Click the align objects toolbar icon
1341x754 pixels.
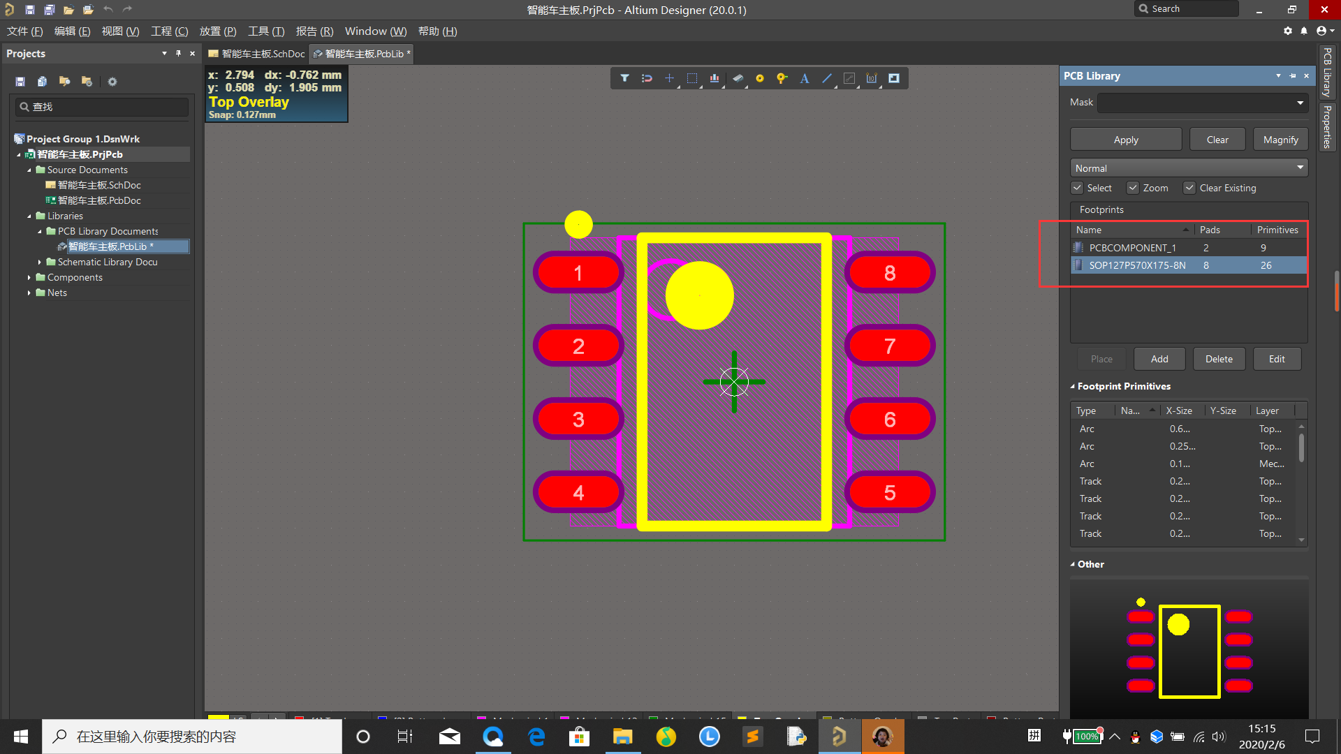(x=715, y=78)
